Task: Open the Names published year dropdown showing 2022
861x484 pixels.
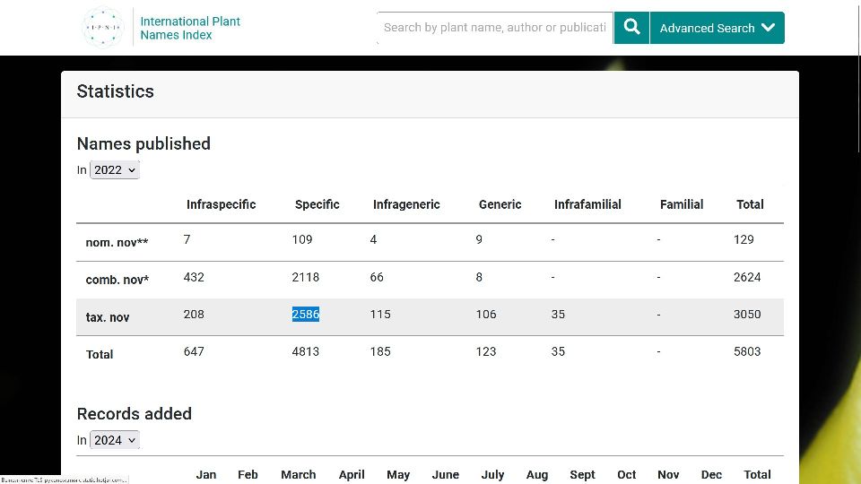Action: pos(115,170)
